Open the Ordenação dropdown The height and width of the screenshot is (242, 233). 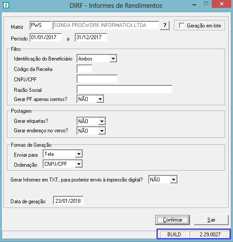point(79,164)
